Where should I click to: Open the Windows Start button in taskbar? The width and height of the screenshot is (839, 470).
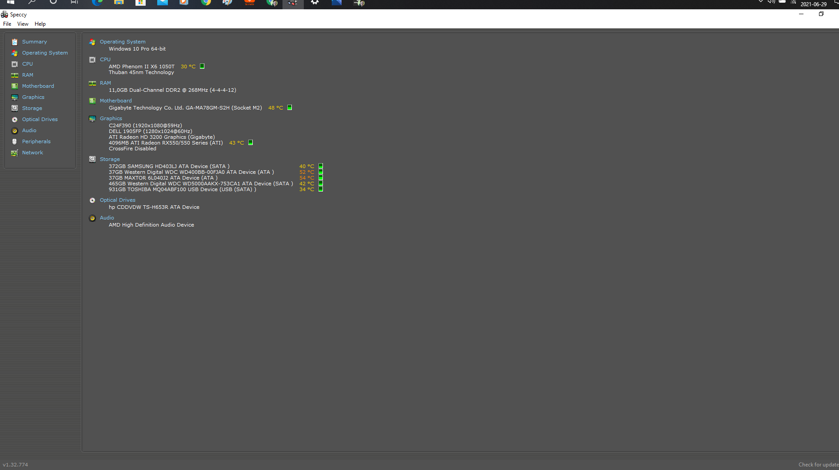tap(11, 2)
